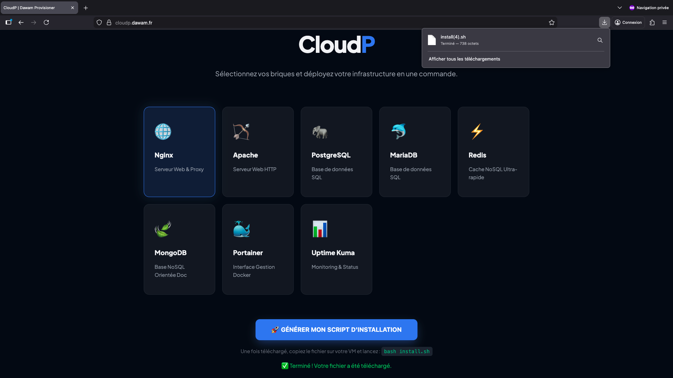Click the MariaDB dolphin icon
The image size is (673, 378).
[x=398, y=132]
